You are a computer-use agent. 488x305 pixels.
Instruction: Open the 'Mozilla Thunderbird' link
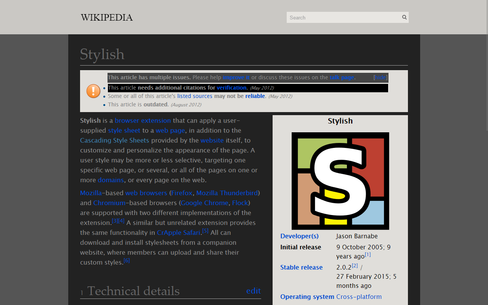(227, 193)
